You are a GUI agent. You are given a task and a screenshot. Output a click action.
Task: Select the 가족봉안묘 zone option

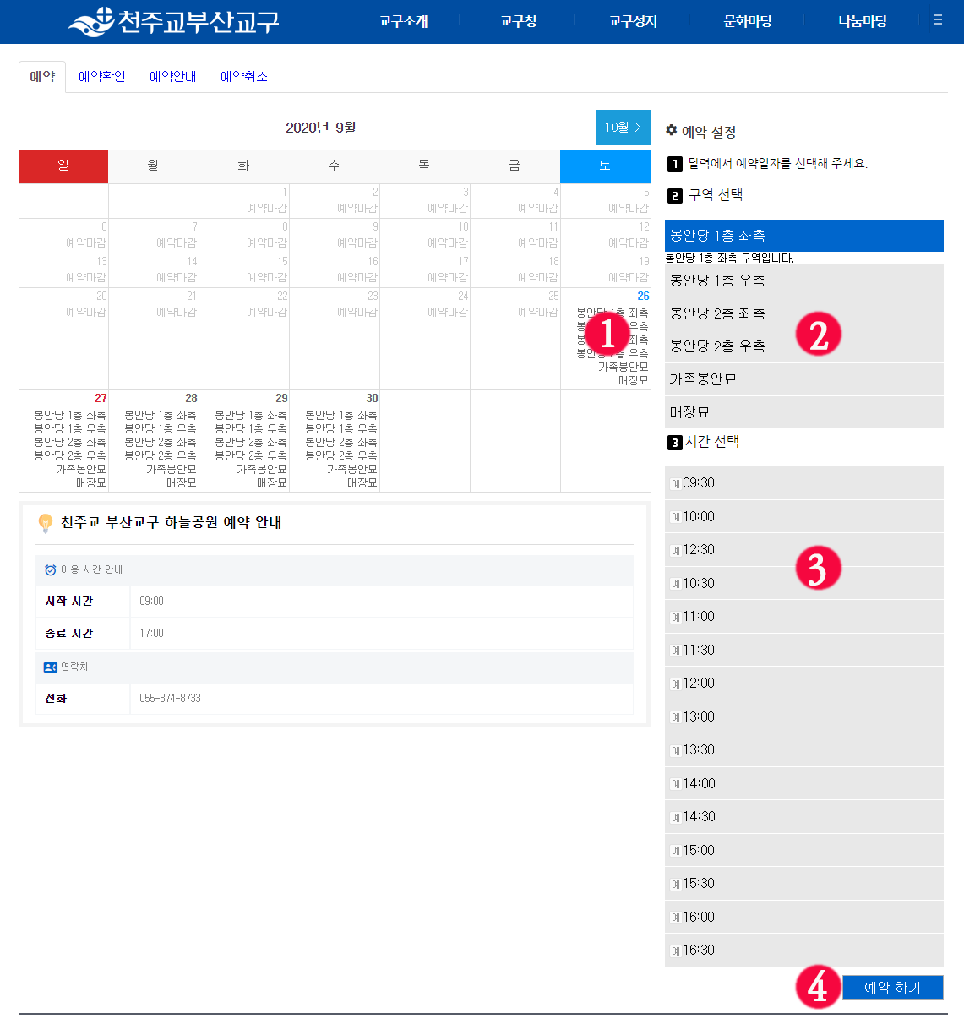[x=804, y=379]
